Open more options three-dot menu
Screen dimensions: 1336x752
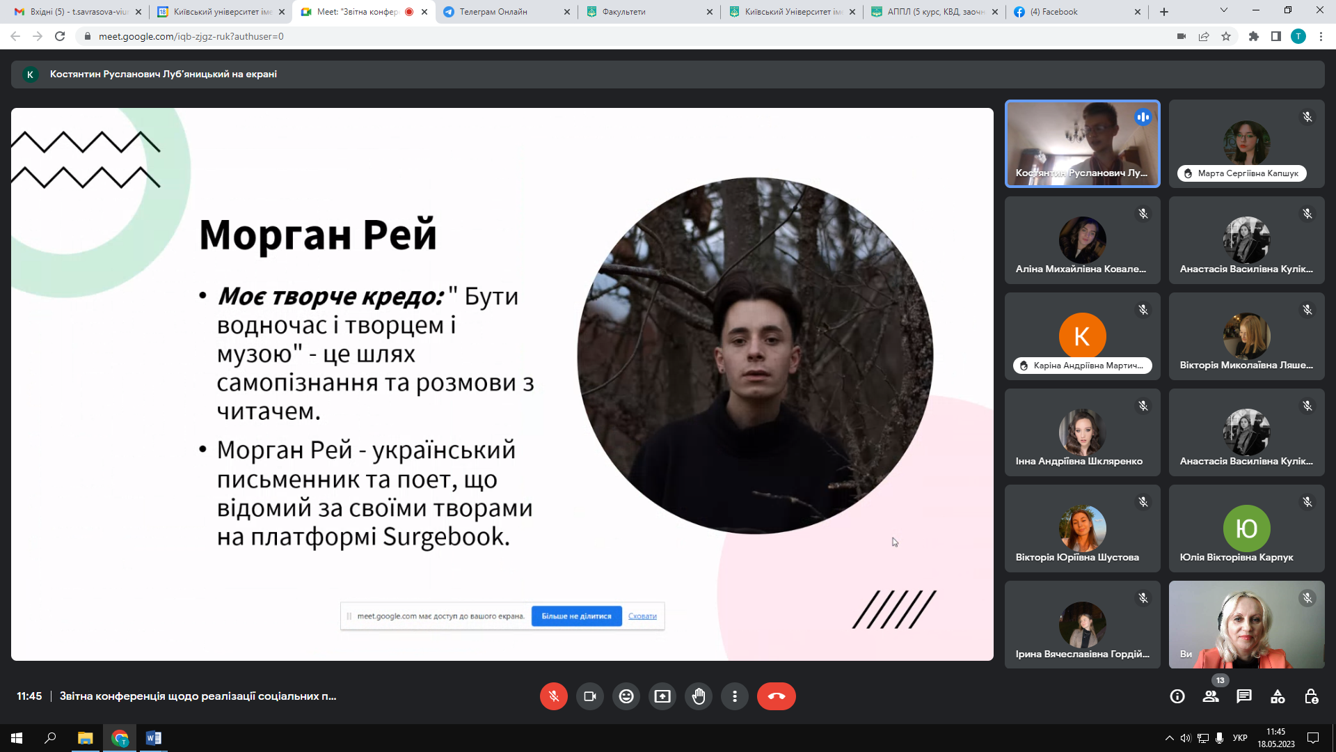click(735, 696)
